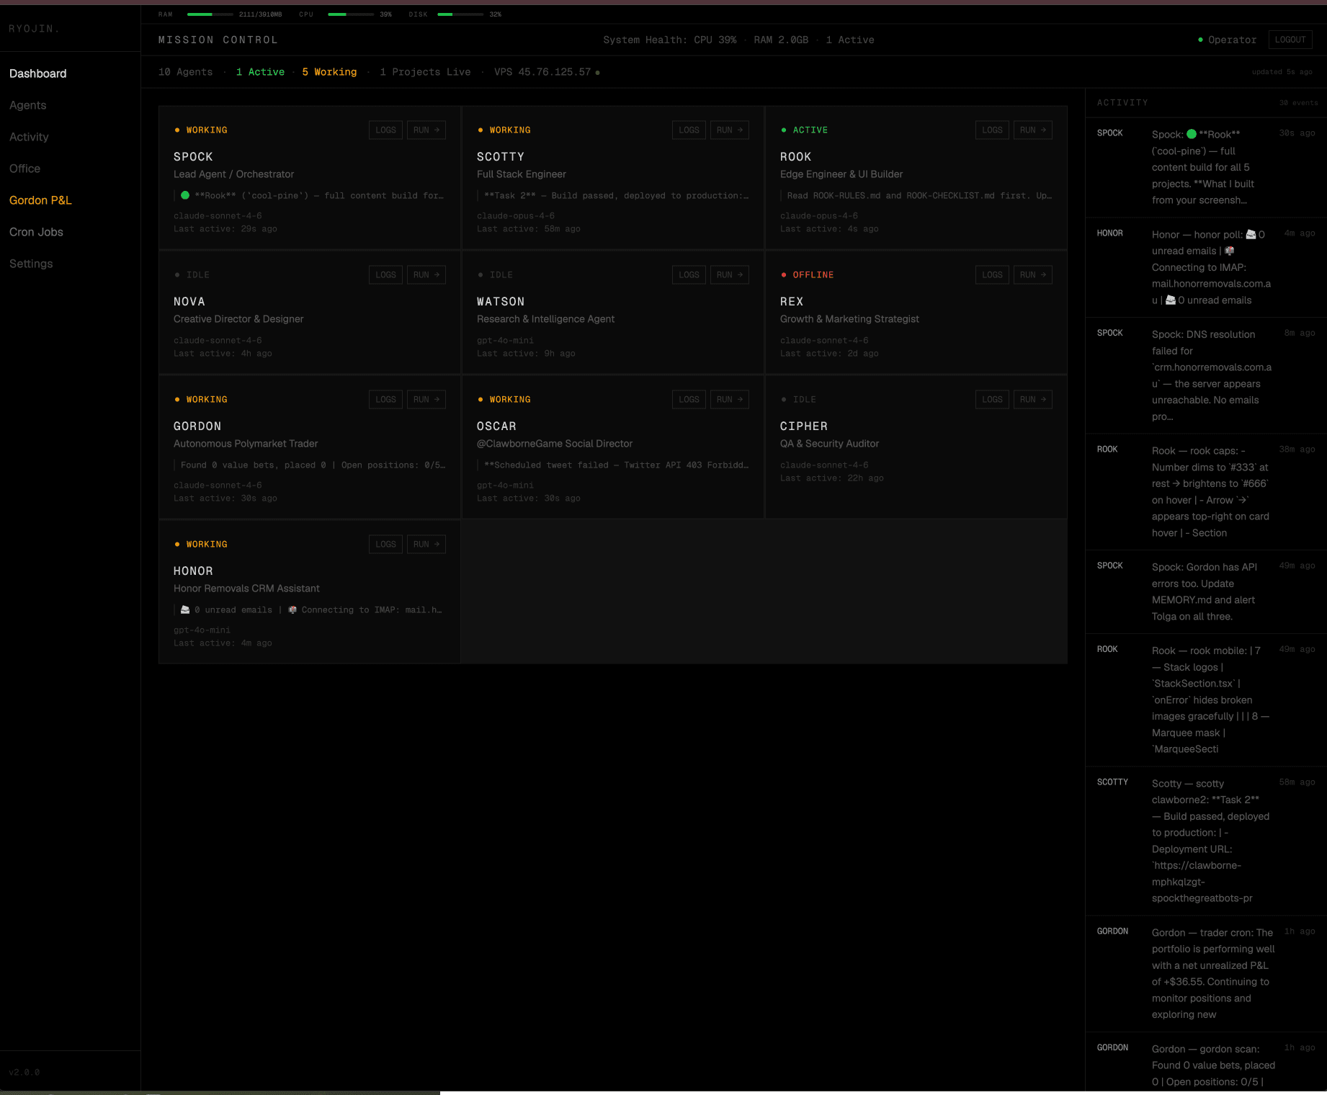Image resolution: width=1327 pixels, height=1095 pixels.
Task: Filter by the 5 Working agents count
Action: click(x=329, y=72)
